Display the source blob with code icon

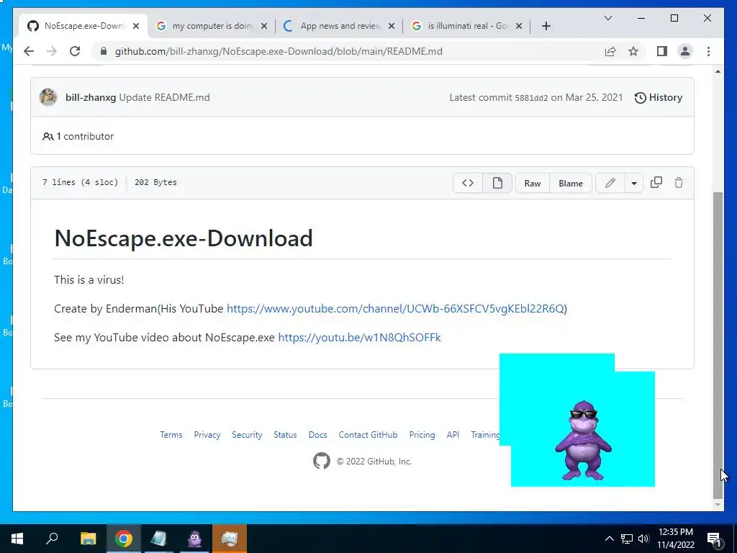(468, 183)
